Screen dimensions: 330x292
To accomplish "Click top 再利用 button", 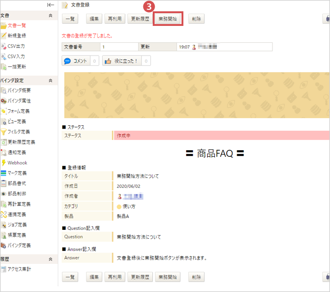I will tap(115, 19).
